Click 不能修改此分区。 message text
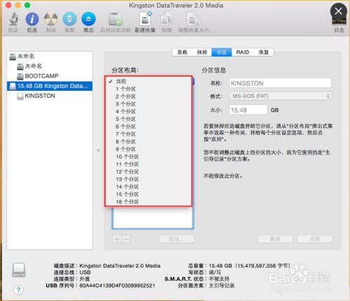This screenshot has height=301, width=350. 223,176
